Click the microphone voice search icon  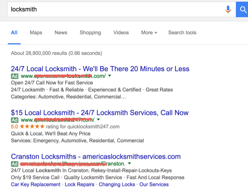(x=228, y=10)
